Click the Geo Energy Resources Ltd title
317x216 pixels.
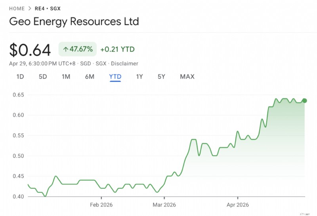(74, 22)
